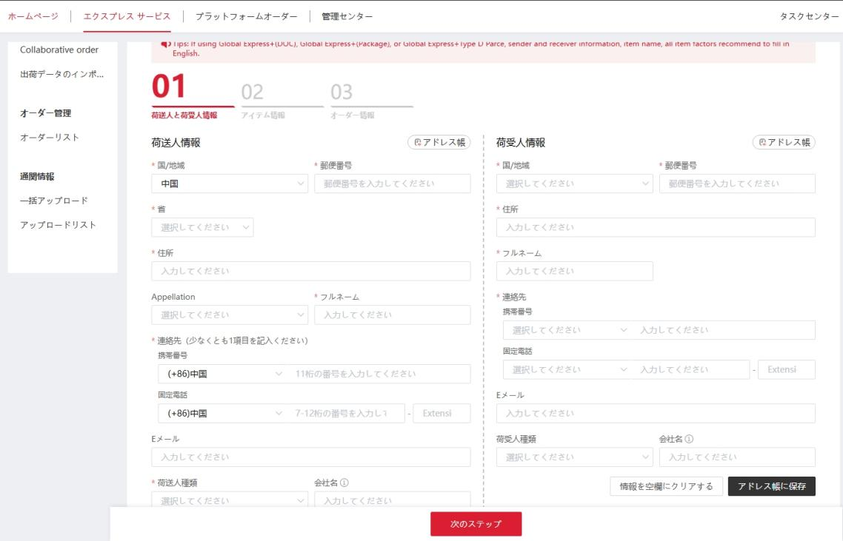Switch to the プラットフォームオーダー tab
This screenshot has width=843, height=541.
tap(245, 15)
